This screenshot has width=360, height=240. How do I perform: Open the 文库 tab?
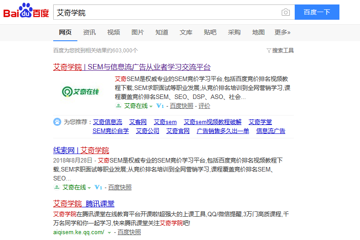186,32
